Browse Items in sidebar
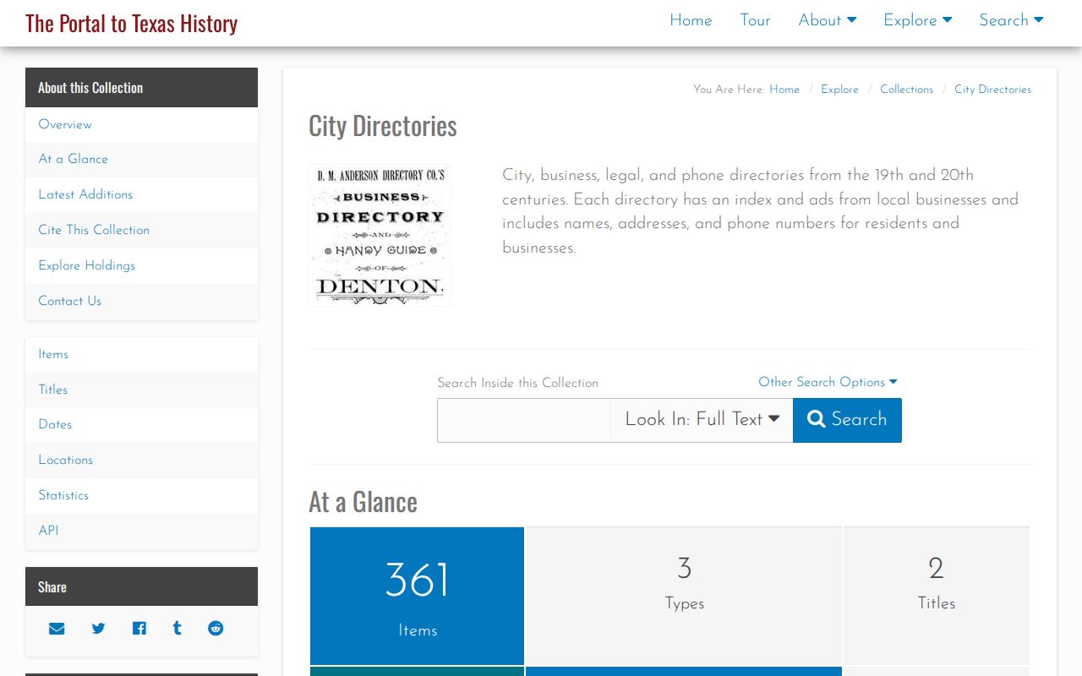 [141, 354]
